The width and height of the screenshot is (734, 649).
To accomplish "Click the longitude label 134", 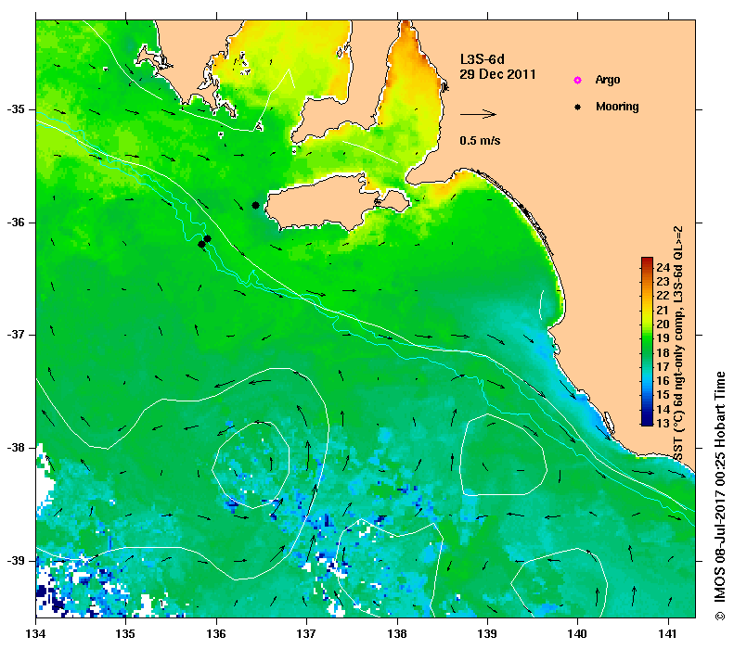I will coord(35,634).
